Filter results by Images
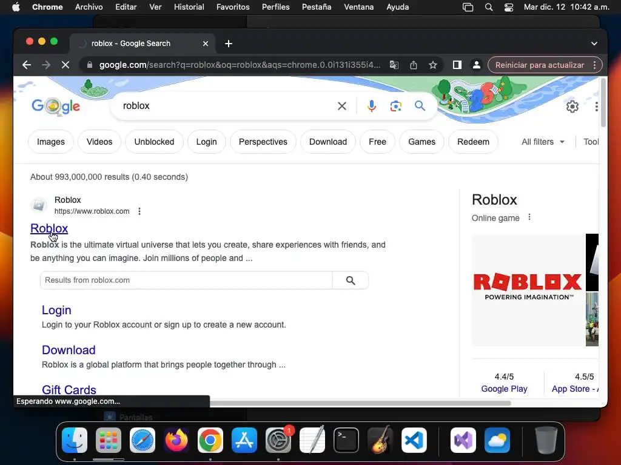Screen dimensions: 621x465 (51, 142)
